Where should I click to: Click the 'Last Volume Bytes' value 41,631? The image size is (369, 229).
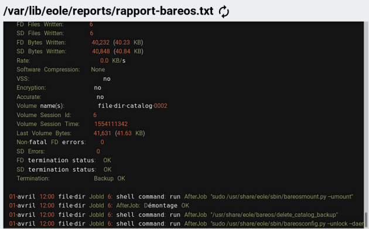point(102,133)
